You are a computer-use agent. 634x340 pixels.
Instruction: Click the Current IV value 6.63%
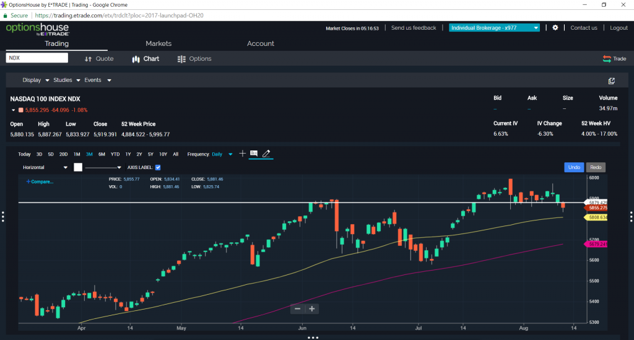click(500, 134)
